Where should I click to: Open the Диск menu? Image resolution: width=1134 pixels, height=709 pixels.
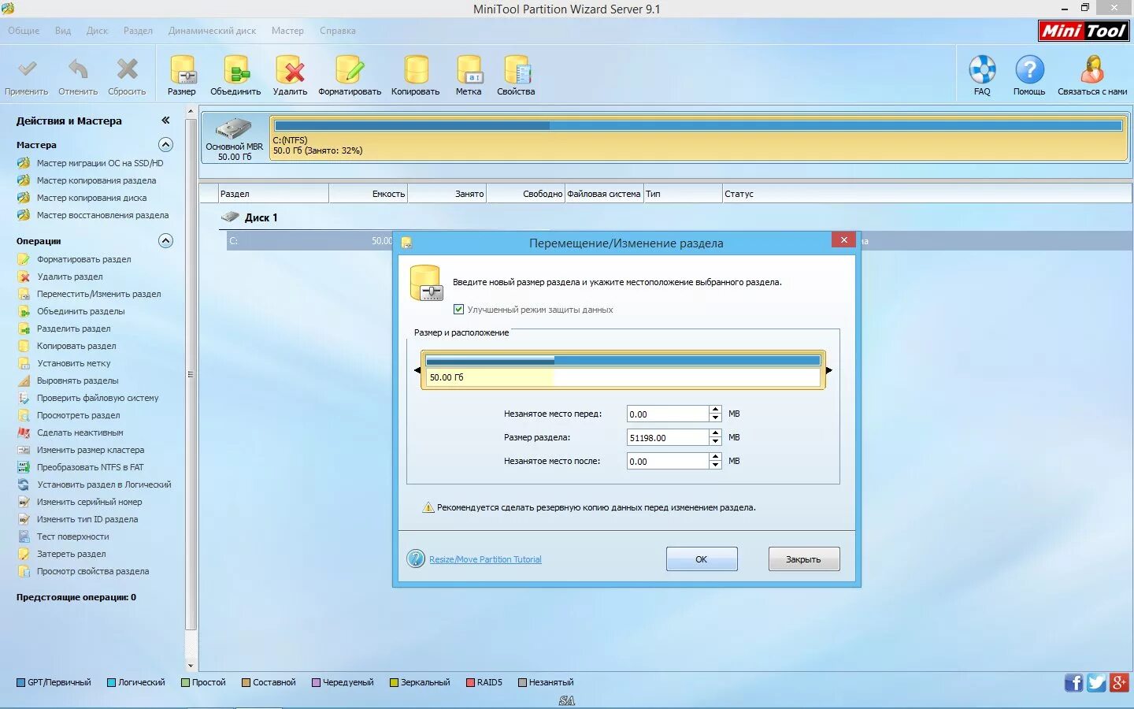(x=97, y=31)
